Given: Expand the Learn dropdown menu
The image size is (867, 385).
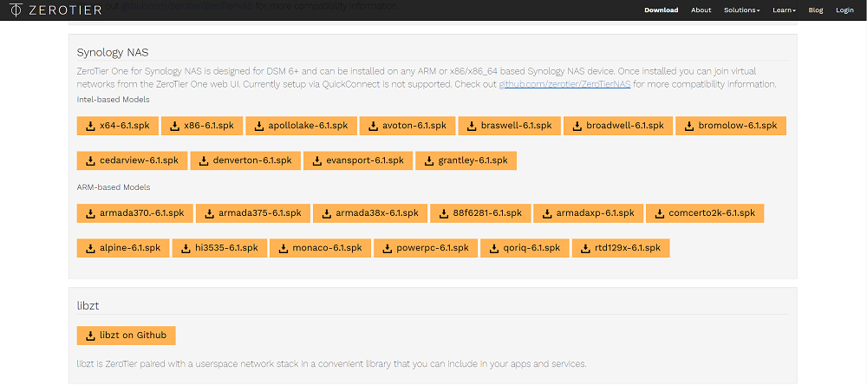Looking at the screenshot, I should [784, 10].
